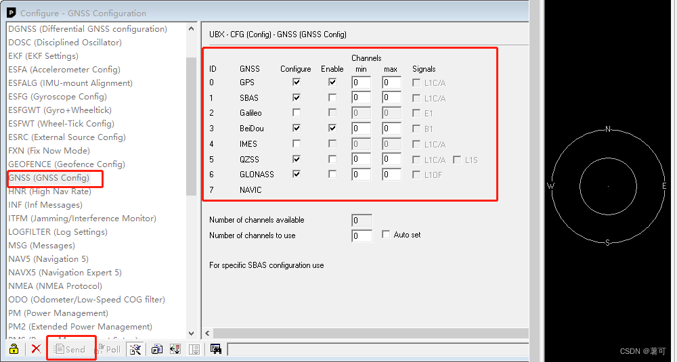Click 'For specific SBAS configuration use' text
This screenshot has height=362, width=677.
coord(266,265)
